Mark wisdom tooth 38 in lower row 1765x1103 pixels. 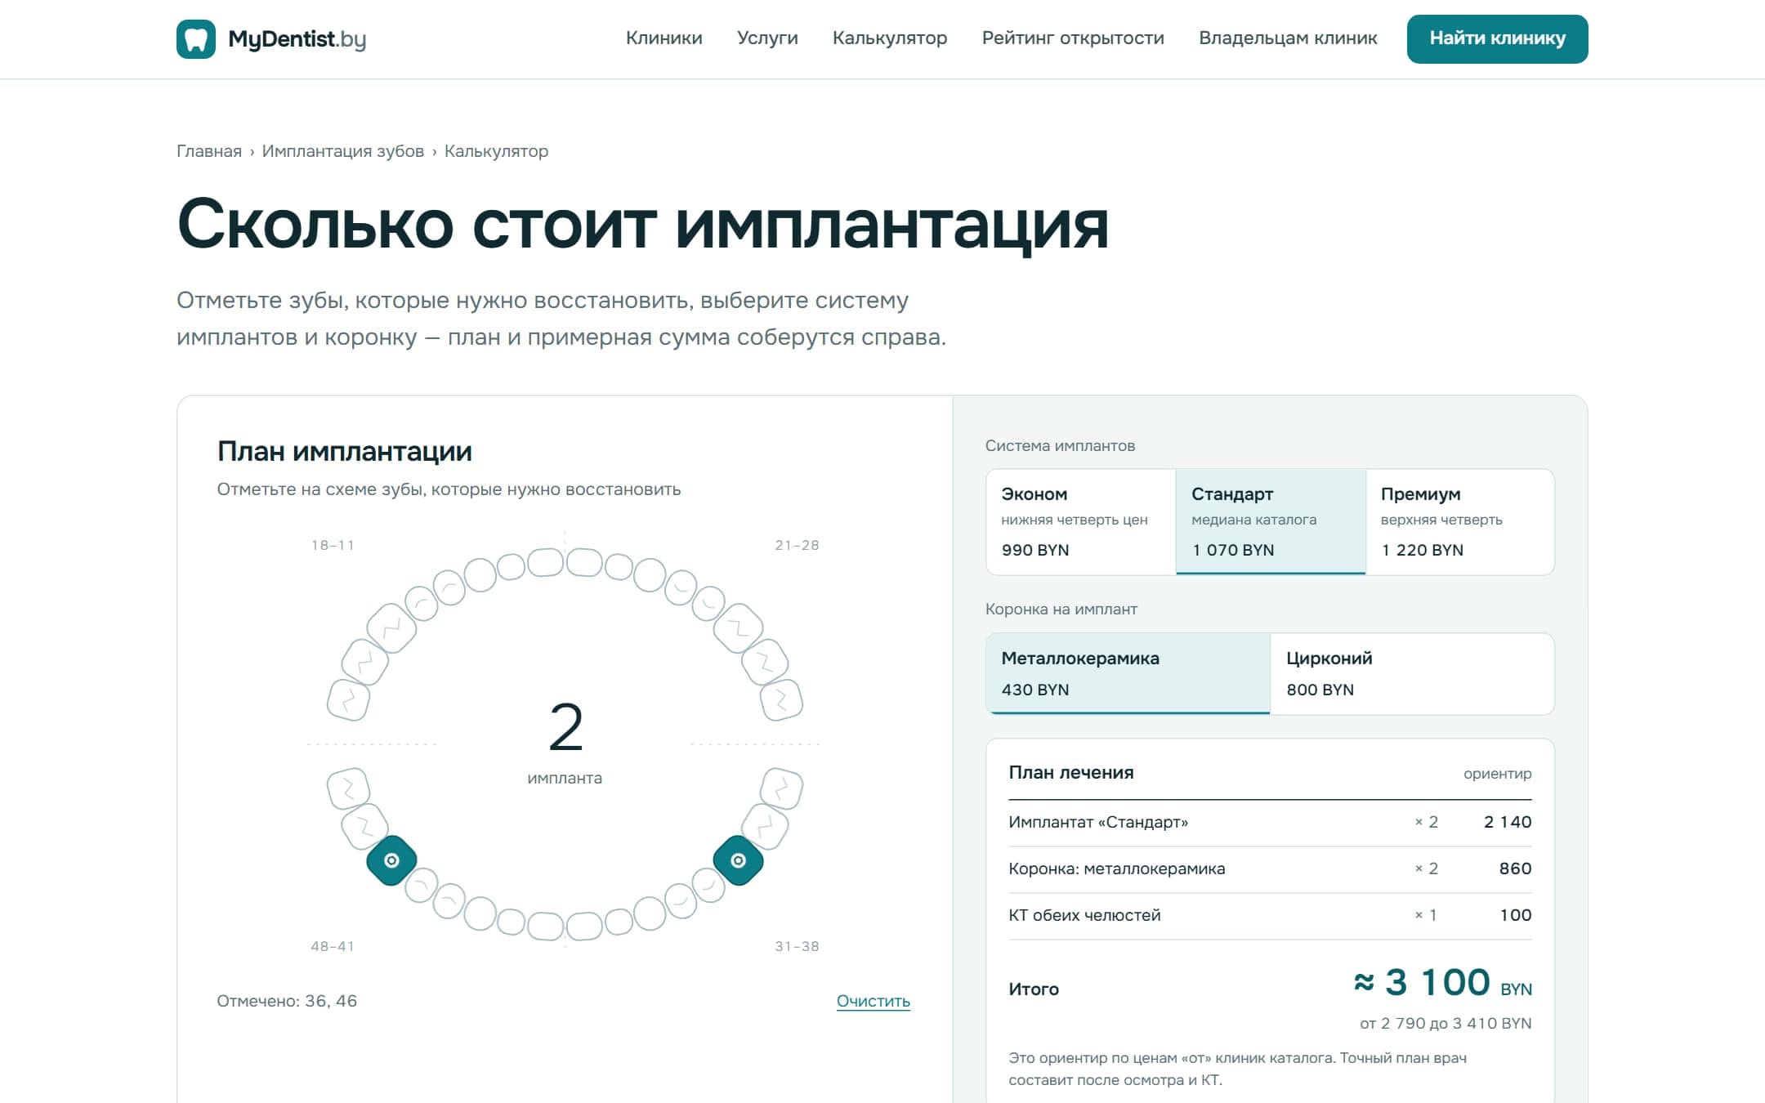[x=782, y=788]
